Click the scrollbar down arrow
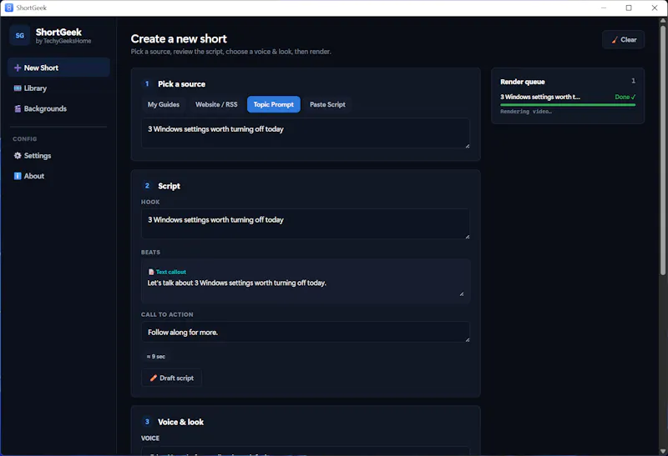Screen dimensions: 668x456 [x=662, y=451]
